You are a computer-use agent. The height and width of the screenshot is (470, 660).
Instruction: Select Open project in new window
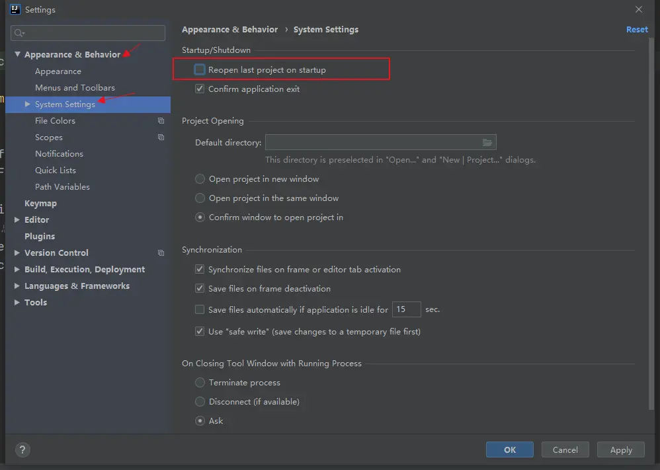[x=200, y=179]
